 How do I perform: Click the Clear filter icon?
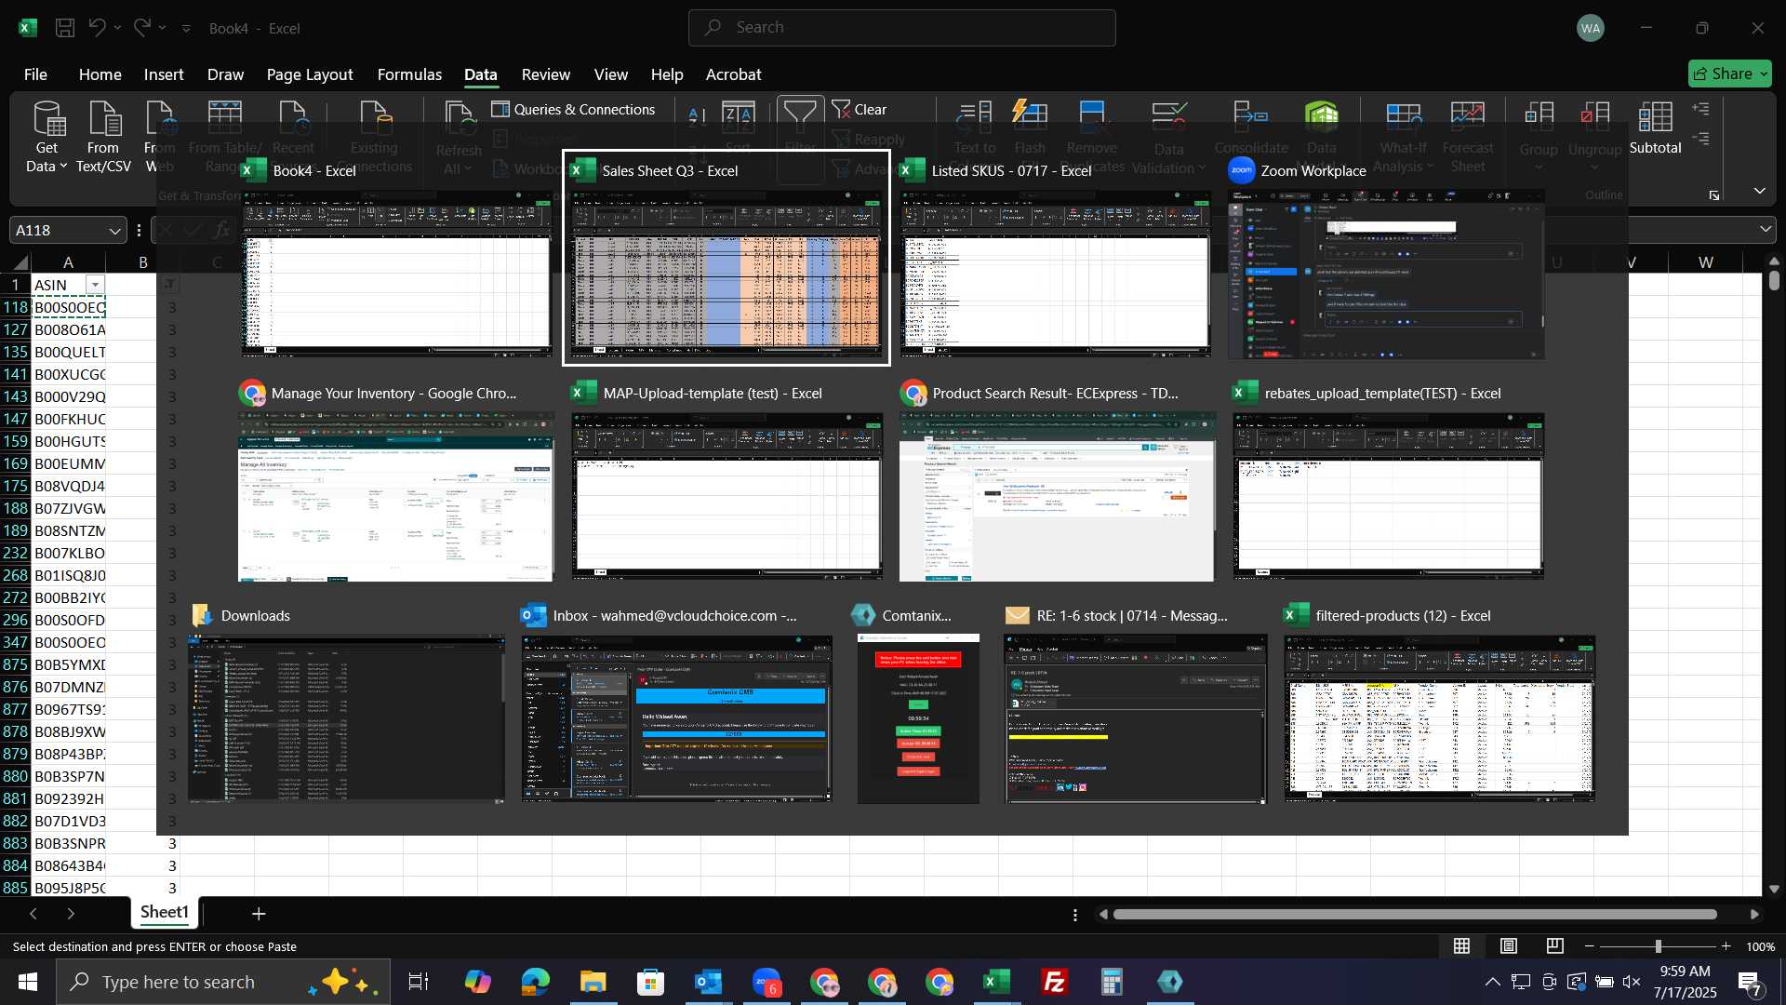point(860,110)
